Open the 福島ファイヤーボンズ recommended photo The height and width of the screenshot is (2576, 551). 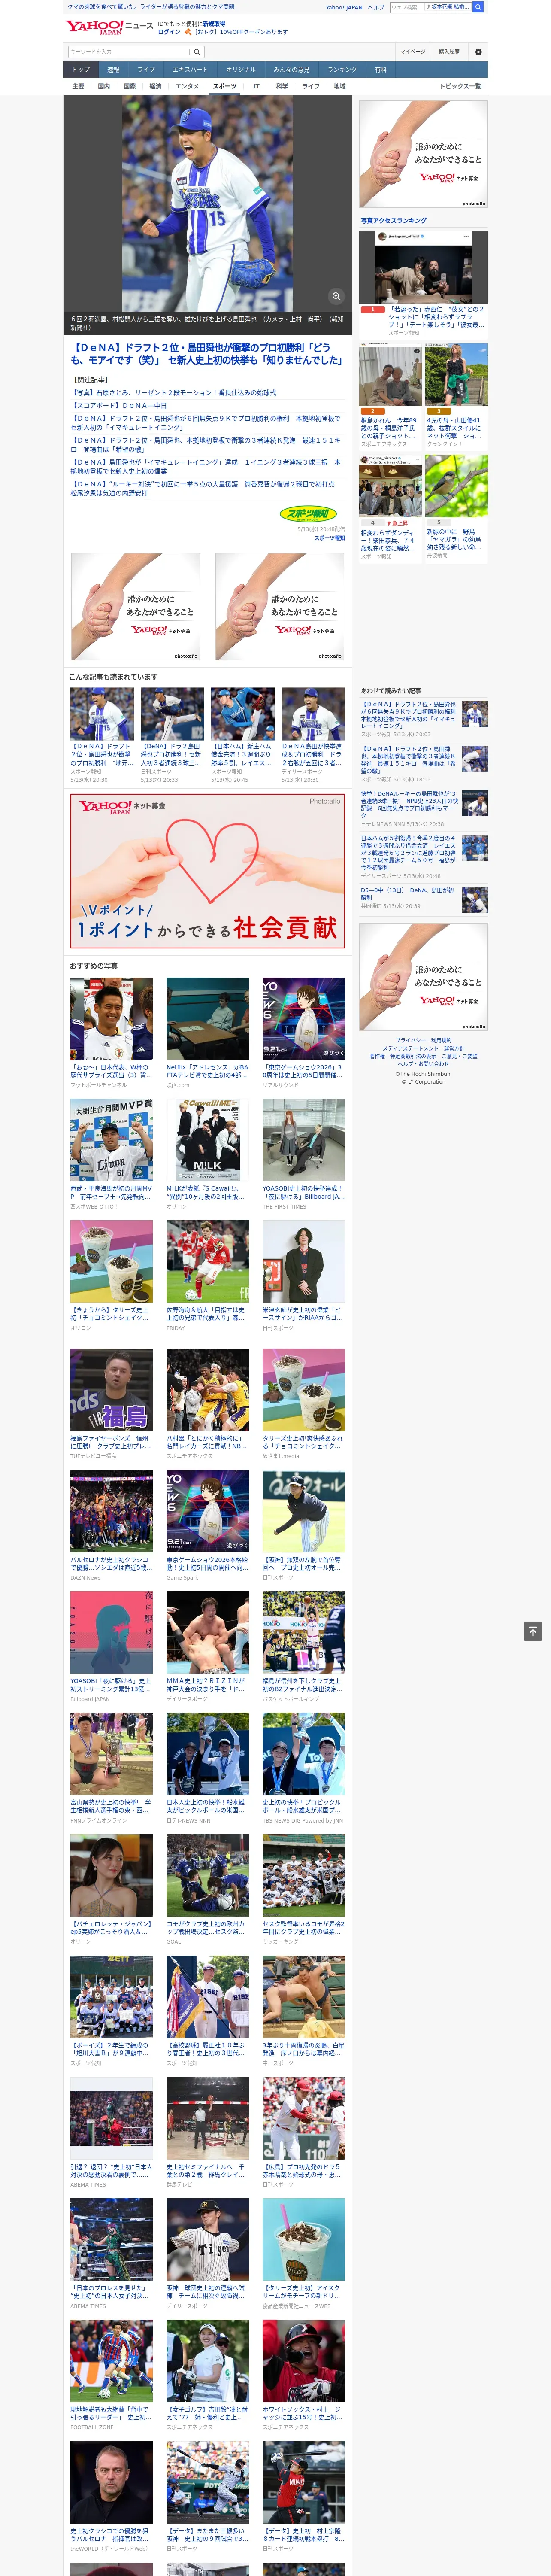111,1390
